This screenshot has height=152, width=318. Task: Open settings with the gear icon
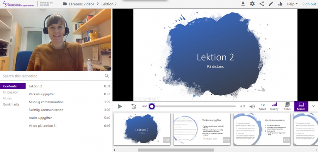point(252,4)
